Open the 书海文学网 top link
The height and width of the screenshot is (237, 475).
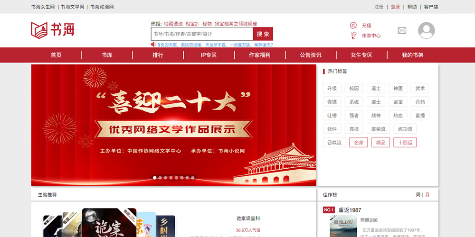click(x=72, y=7)
